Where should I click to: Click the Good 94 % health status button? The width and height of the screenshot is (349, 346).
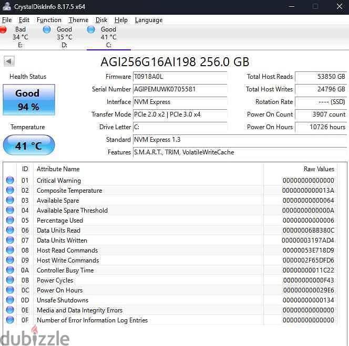pyautogui.click(x=29, y=100)
